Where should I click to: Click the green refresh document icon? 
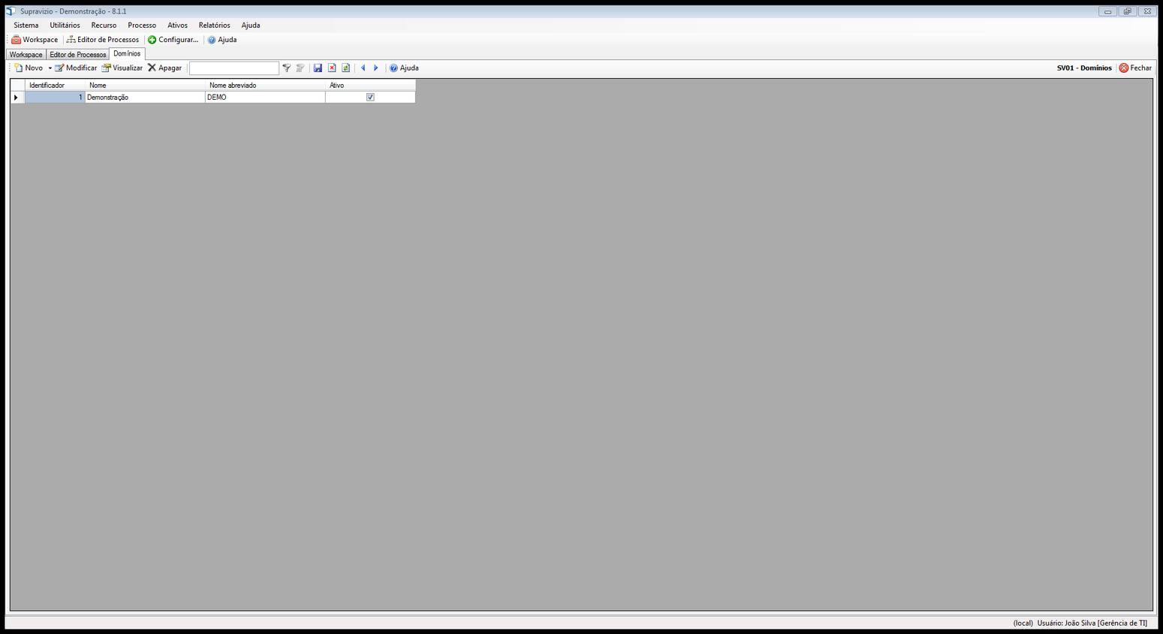(x=345, y=68)
